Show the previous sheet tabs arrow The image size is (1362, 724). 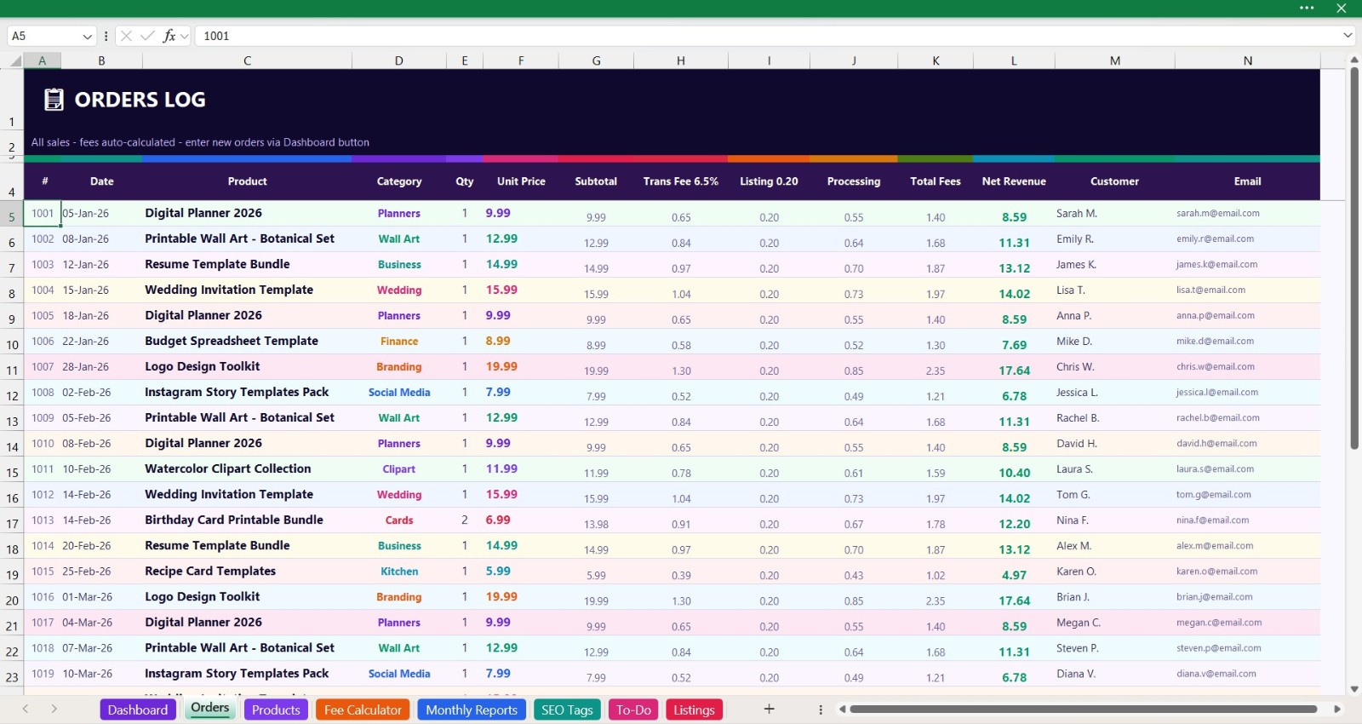click(x=26, y=709)
